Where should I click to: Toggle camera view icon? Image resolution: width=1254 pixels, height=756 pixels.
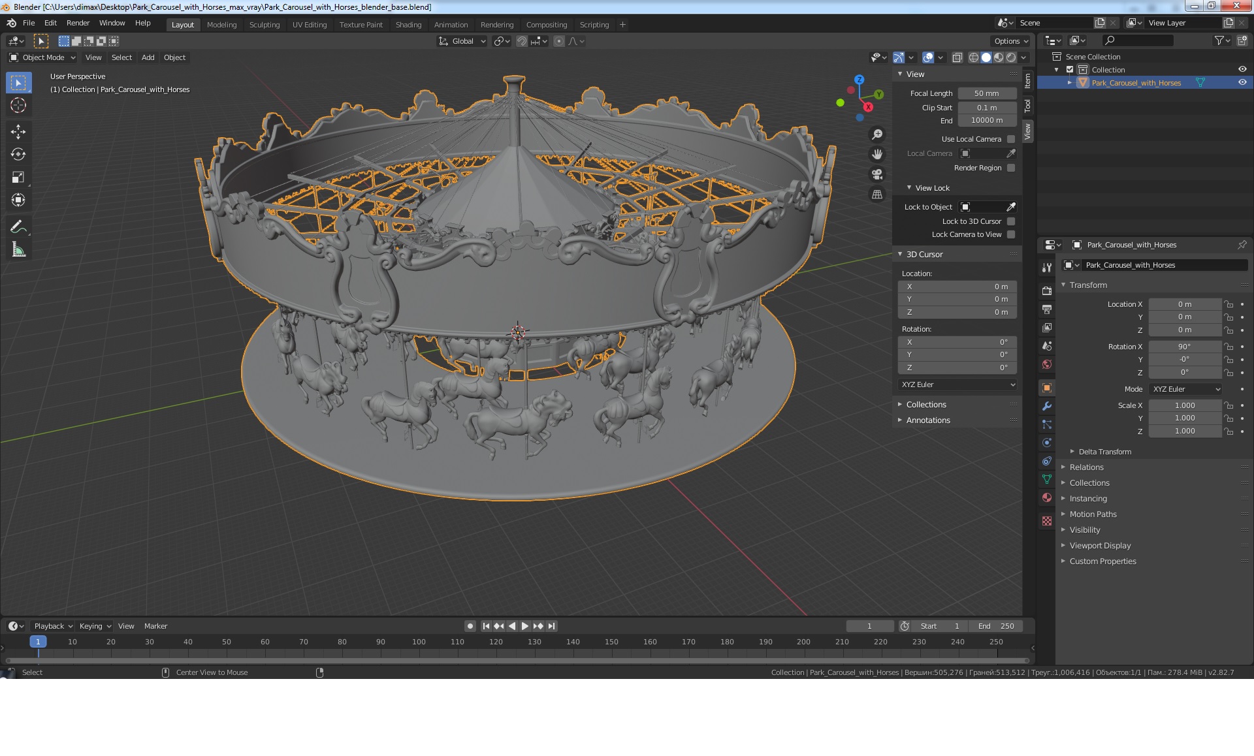pos(877,174)
